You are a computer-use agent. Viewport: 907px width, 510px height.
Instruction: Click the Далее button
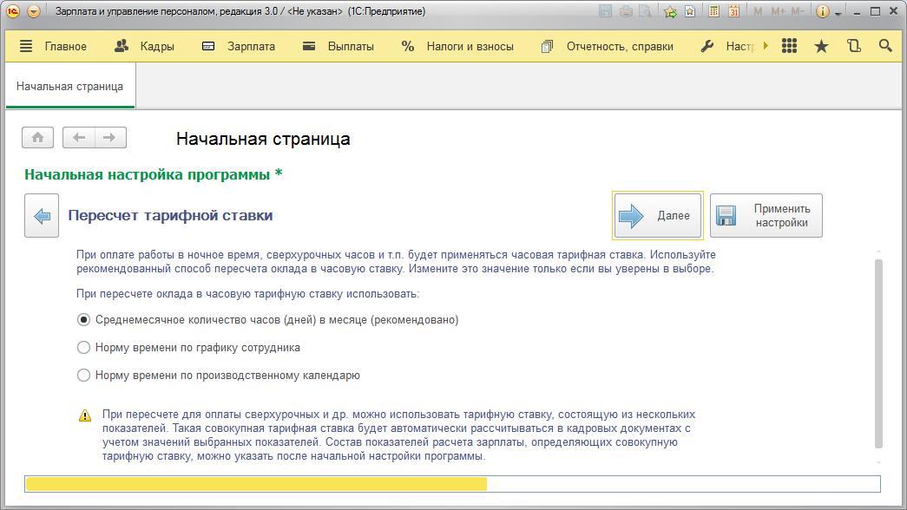[x=657, y=215]
